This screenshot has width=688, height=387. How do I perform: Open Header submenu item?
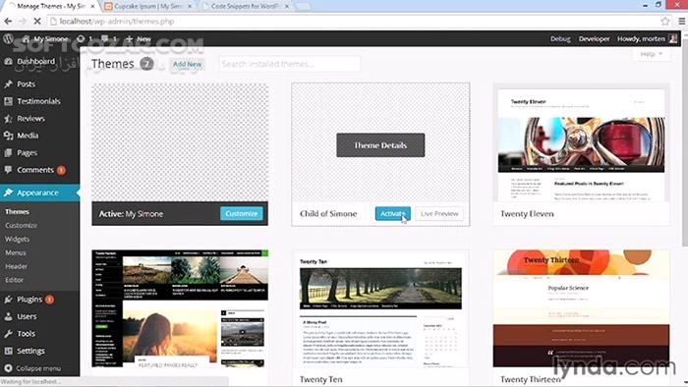tap(17, 266)
